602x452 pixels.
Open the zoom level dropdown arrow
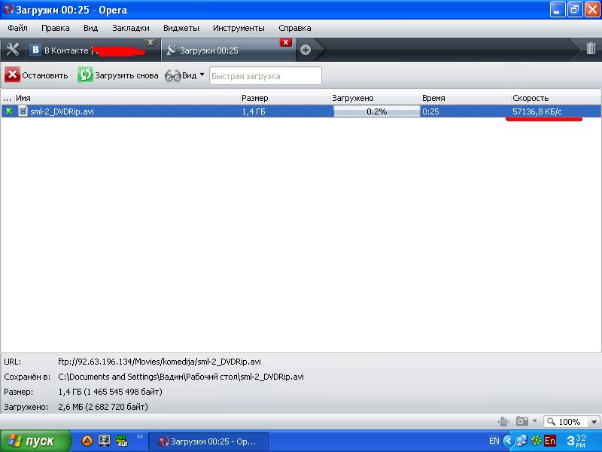tap(594, 422)
